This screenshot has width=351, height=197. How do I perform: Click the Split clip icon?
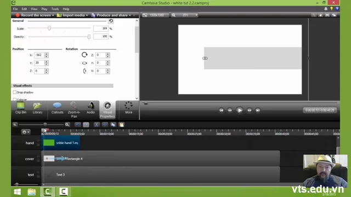click(105, 125)
